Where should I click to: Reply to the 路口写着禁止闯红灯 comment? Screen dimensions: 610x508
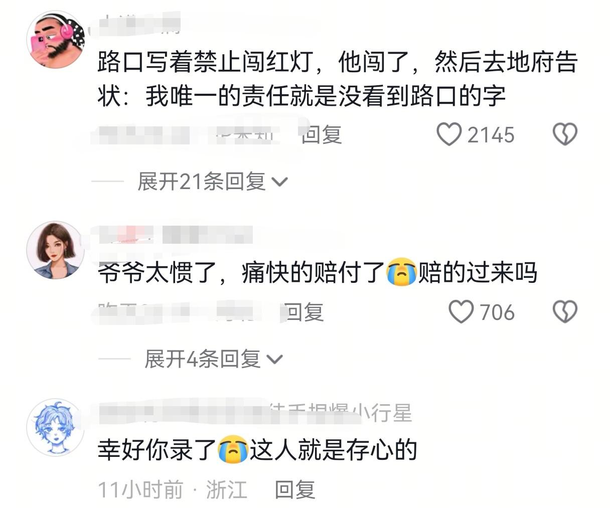(322, 135)
